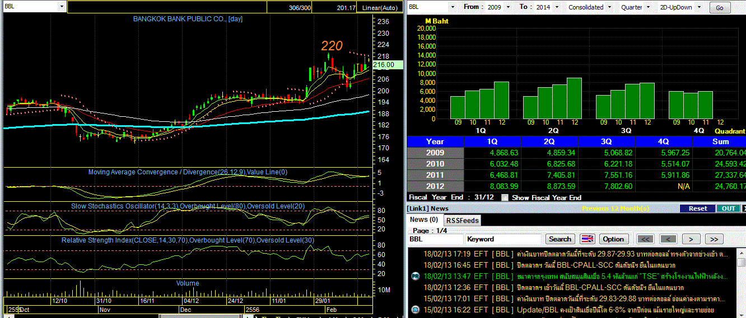Image resolution: width=746 pixels, height=318 pixels.
Task: Click the BANGKOK BANK PUBLIC CO. chart title
Action: [188, 19]
